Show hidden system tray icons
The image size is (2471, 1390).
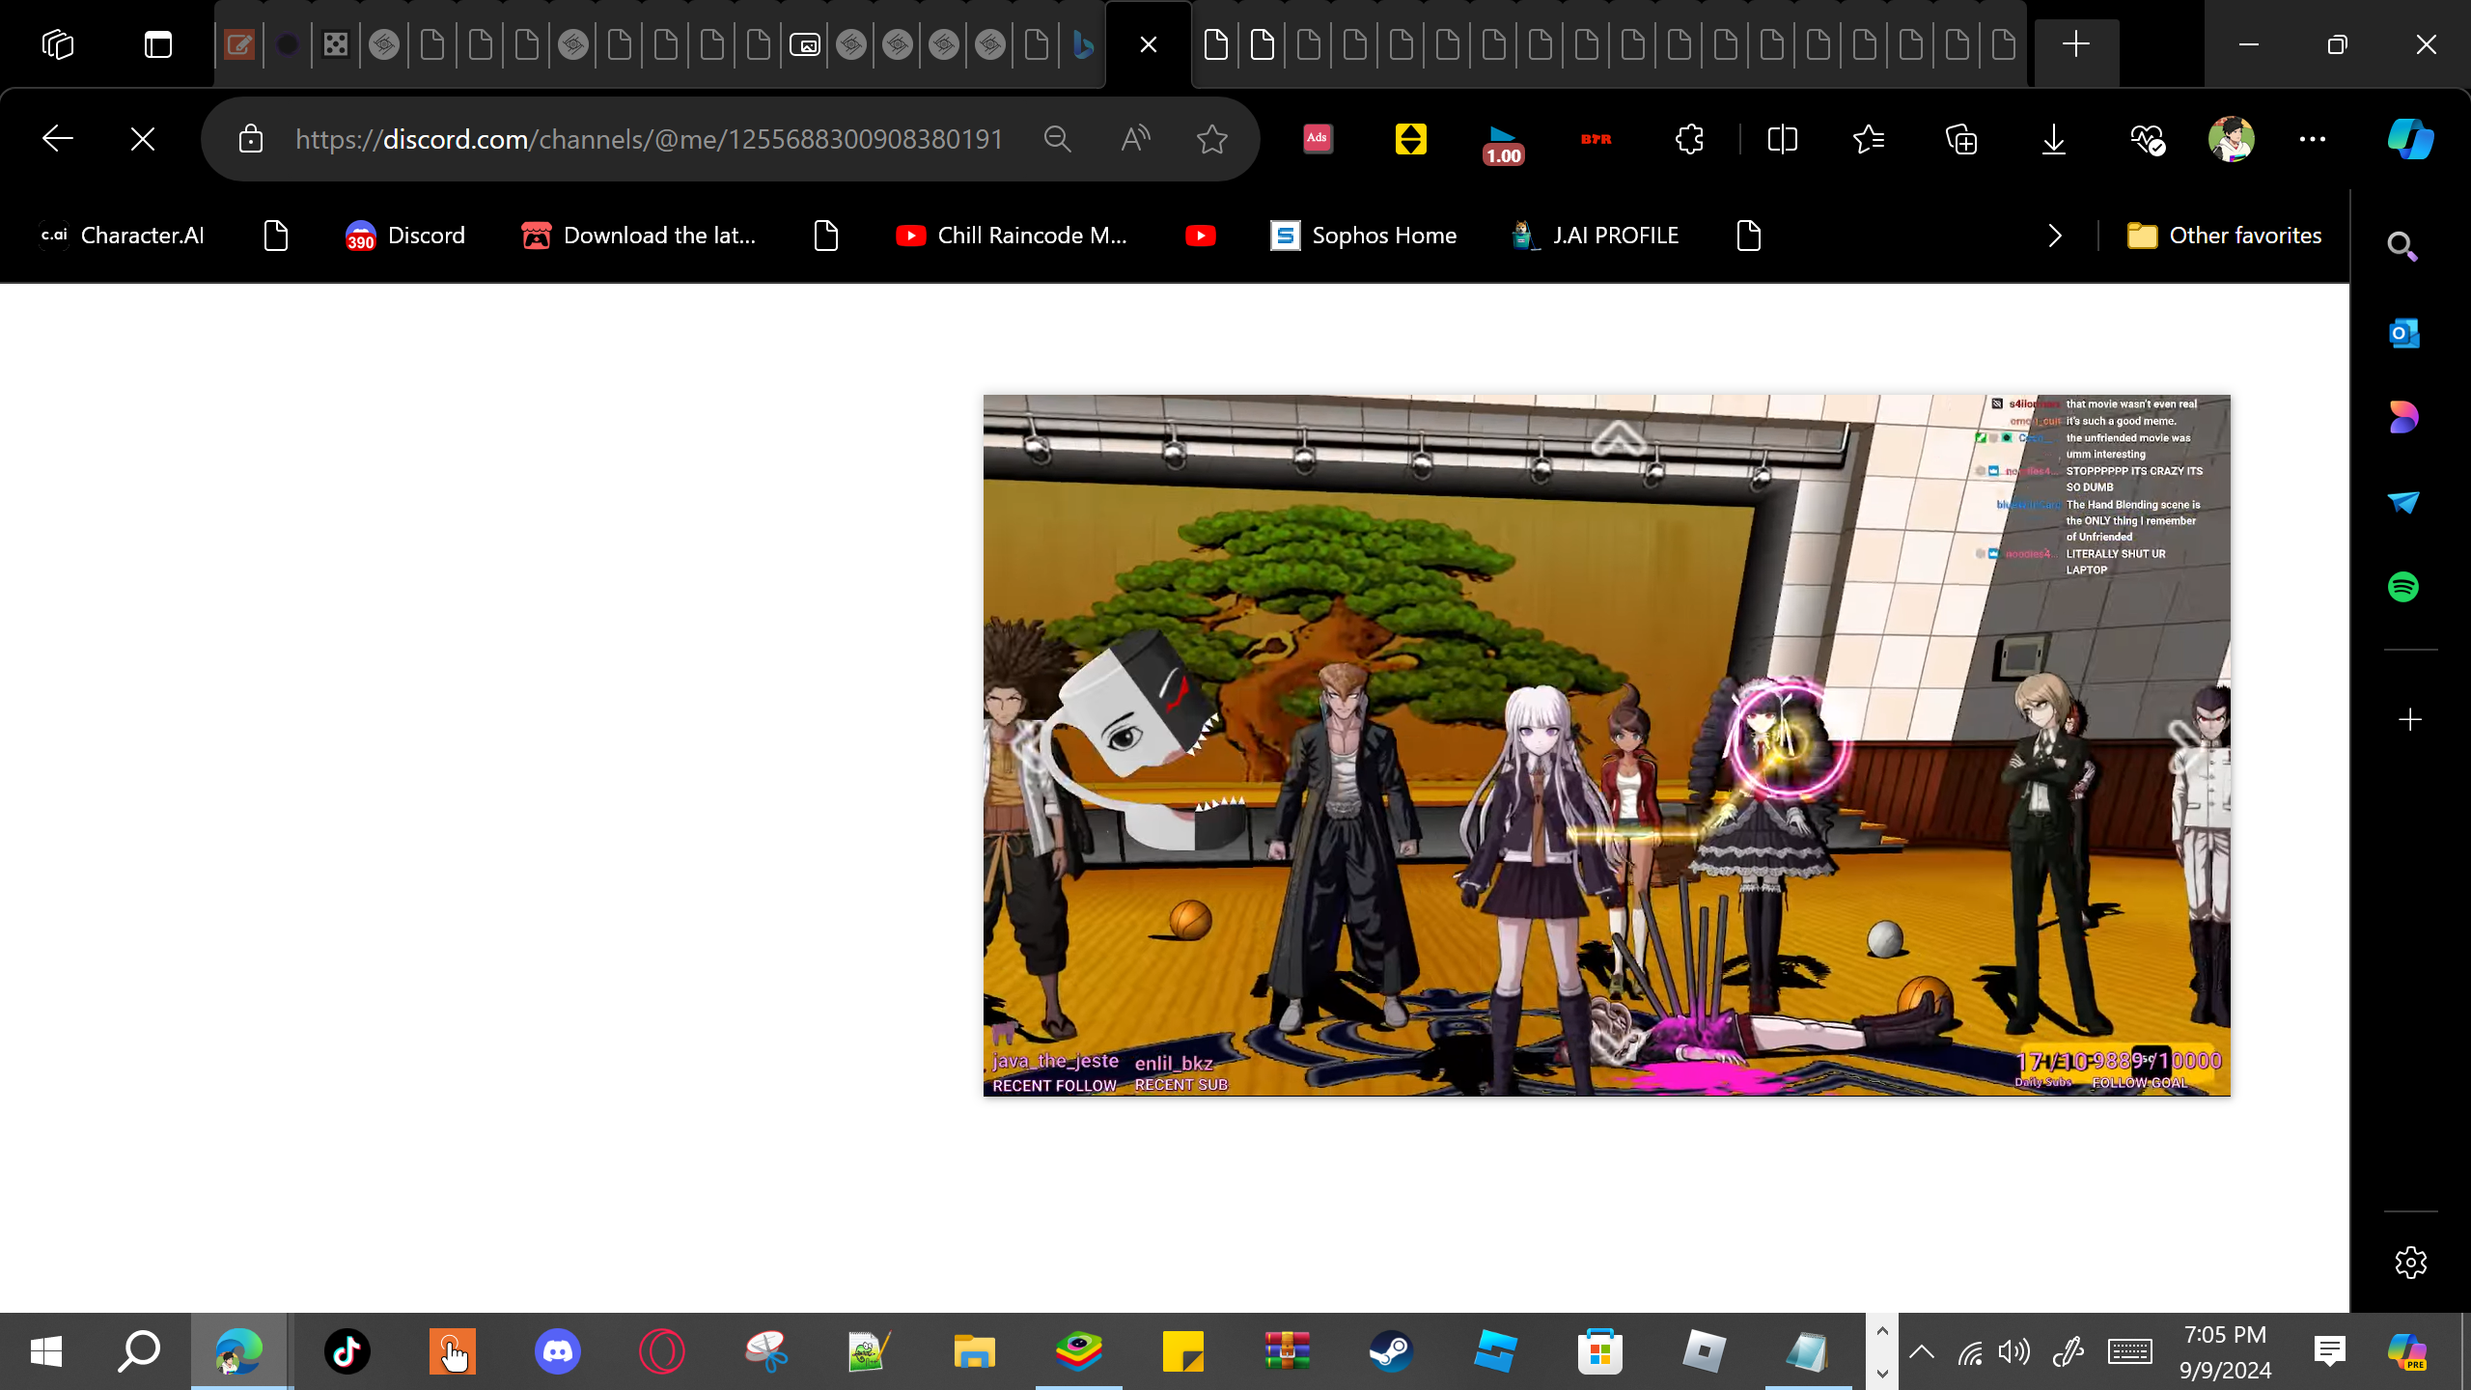pos(1921,1351)
